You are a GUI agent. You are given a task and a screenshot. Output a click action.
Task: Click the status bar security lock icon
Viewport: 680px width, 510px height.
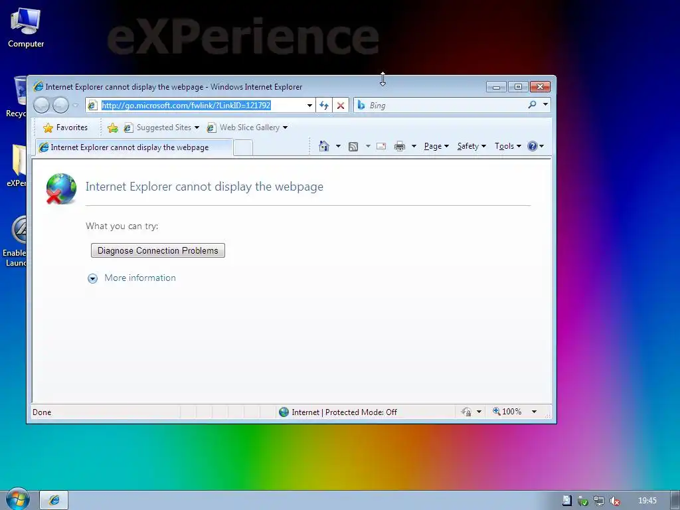coord(466,412)
